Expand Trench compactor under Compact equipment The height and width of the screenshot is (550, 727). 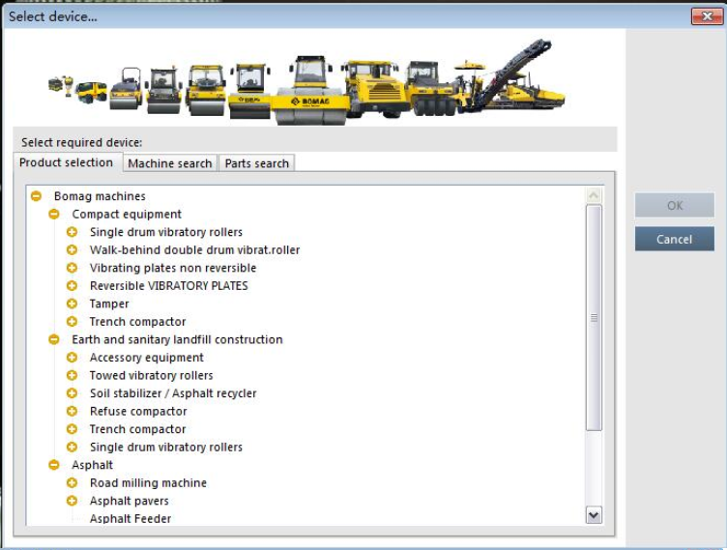72,321
